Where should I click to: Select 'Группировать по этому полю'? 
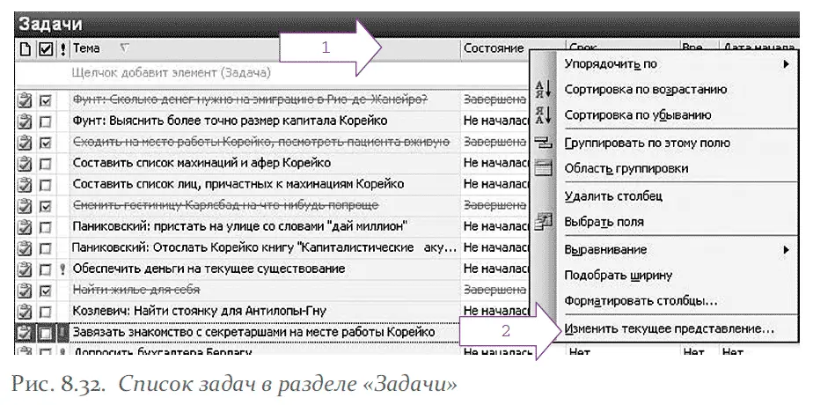click(663, 143)
